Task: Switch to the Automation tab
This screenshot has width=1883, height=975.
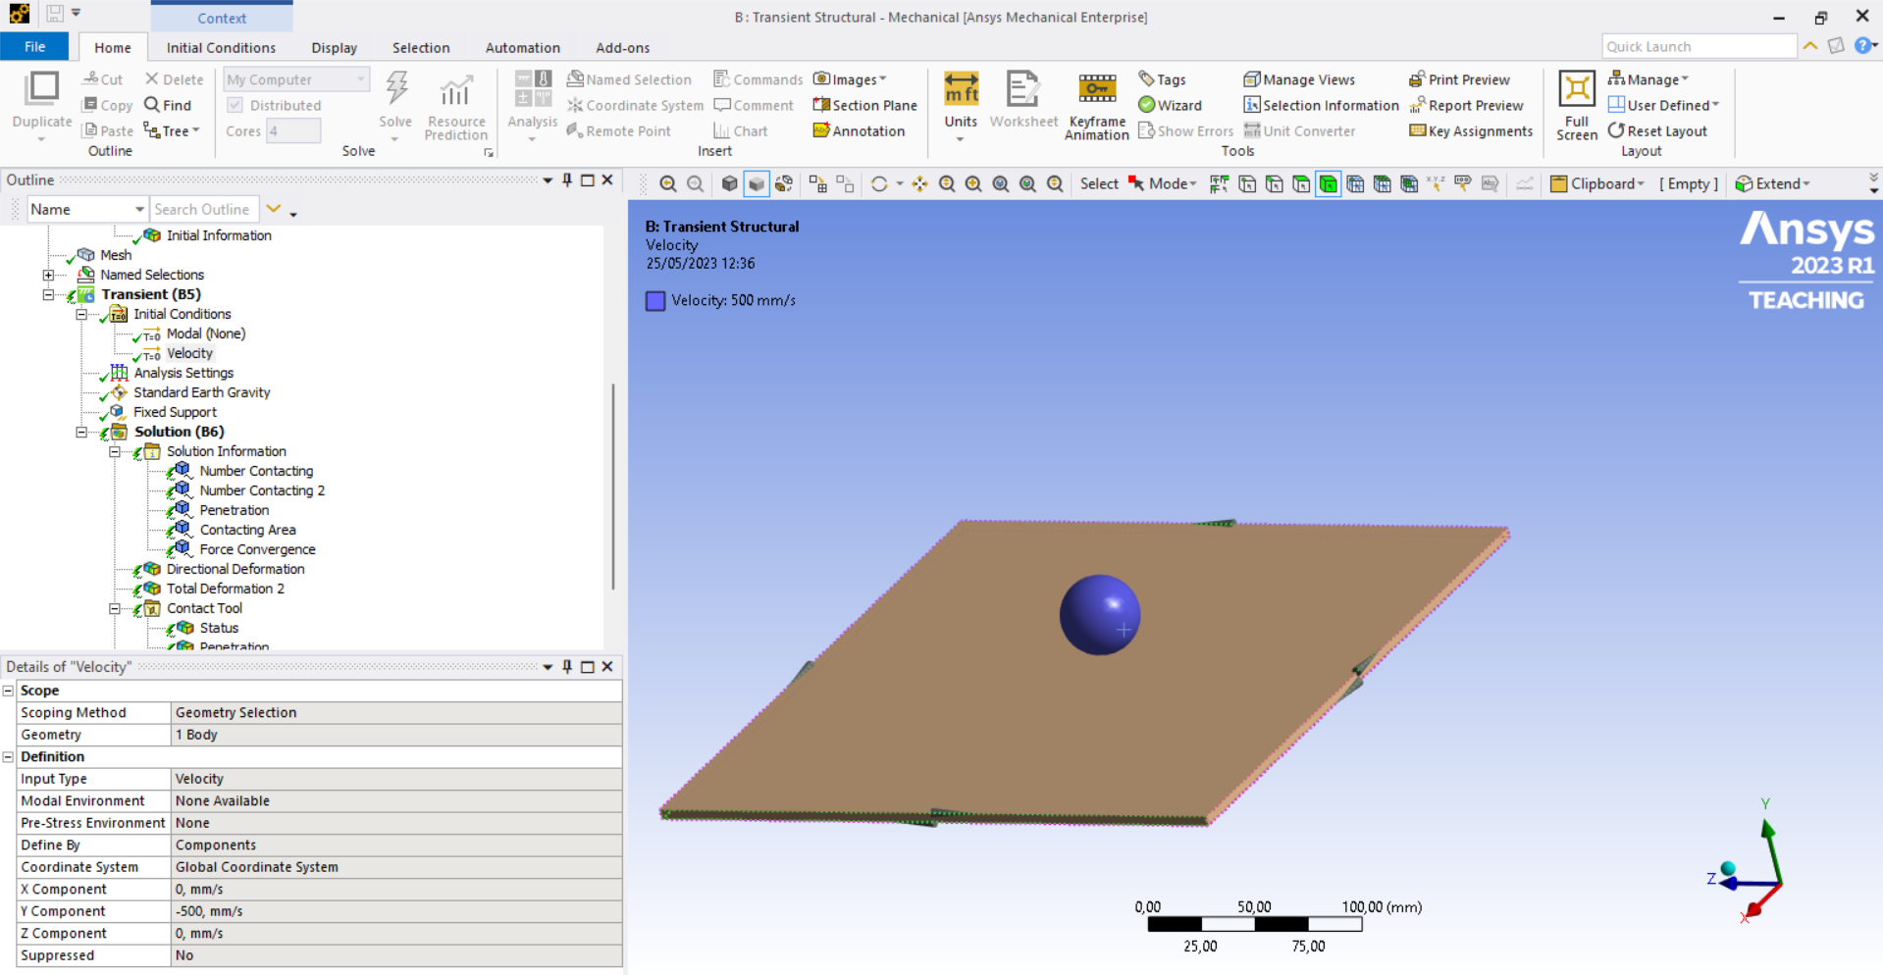Action: [x=523, y=47]
